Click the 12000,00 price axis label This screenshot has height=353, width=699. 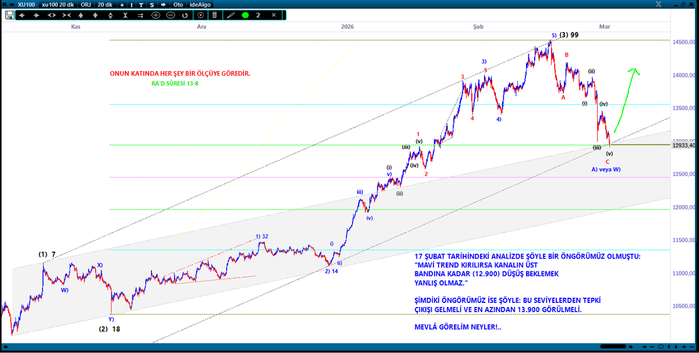[685, 207]
